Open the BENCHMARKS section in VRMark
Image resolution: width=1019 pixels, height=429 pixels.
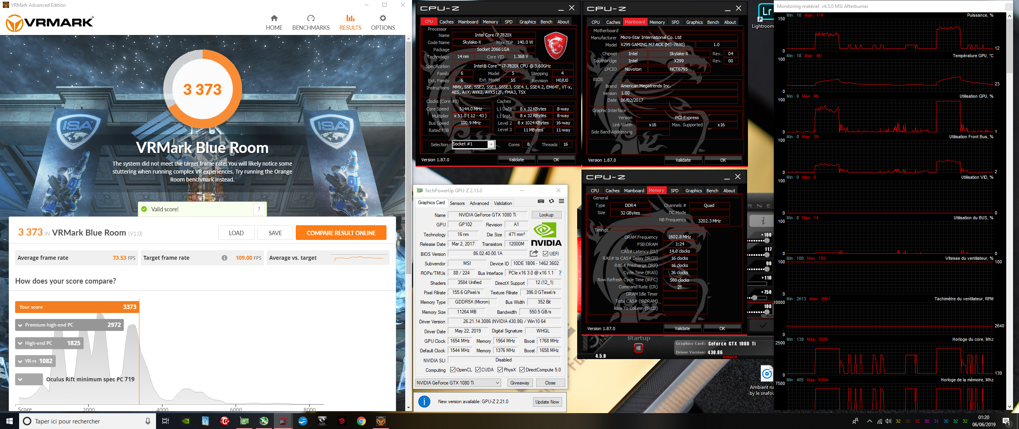[x=311, y=23]
